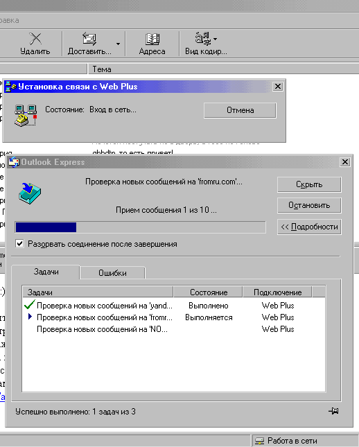Toggle Разорвать соединение после завершения checkbox
This screenshot has height=447, width=359.
(x=19, y=244)
